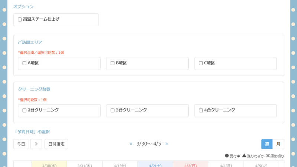Image resolution: width=297 pixels, height=167 pixels.
Task: Click the 今日 button
Action: [21, 144]
